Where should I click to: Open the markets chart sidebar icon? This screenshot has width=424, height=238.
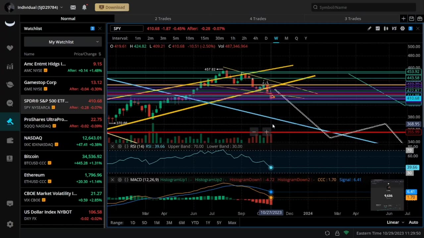[x=10, y=66]
